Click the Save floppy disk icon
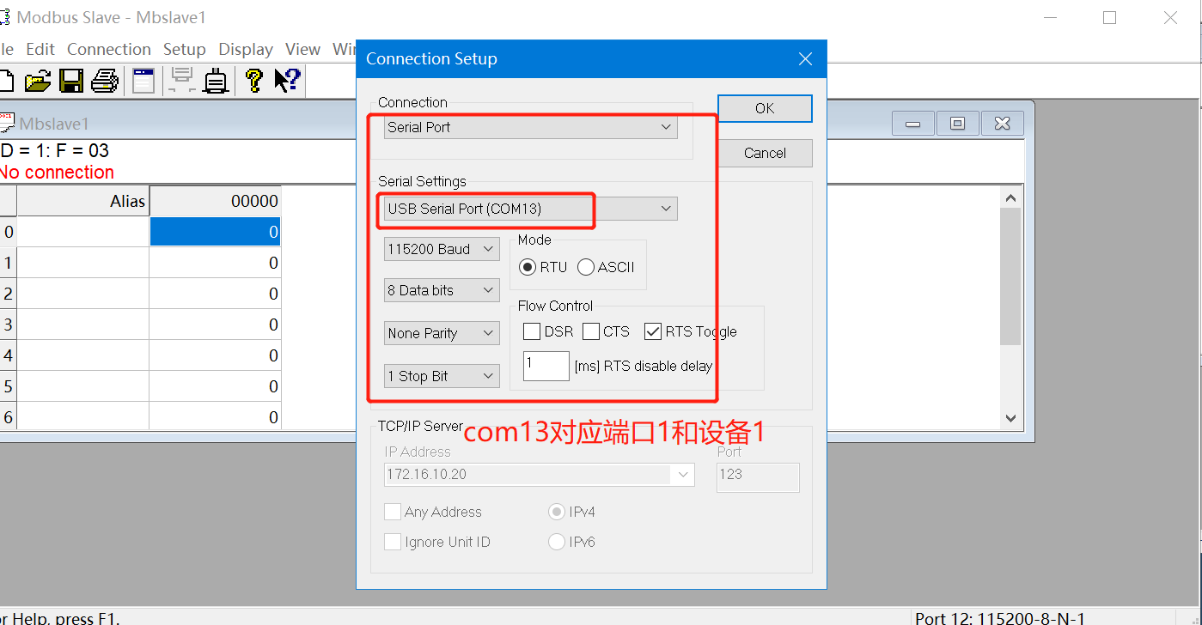Screen dimensions: 1202x625 [70, 82]
